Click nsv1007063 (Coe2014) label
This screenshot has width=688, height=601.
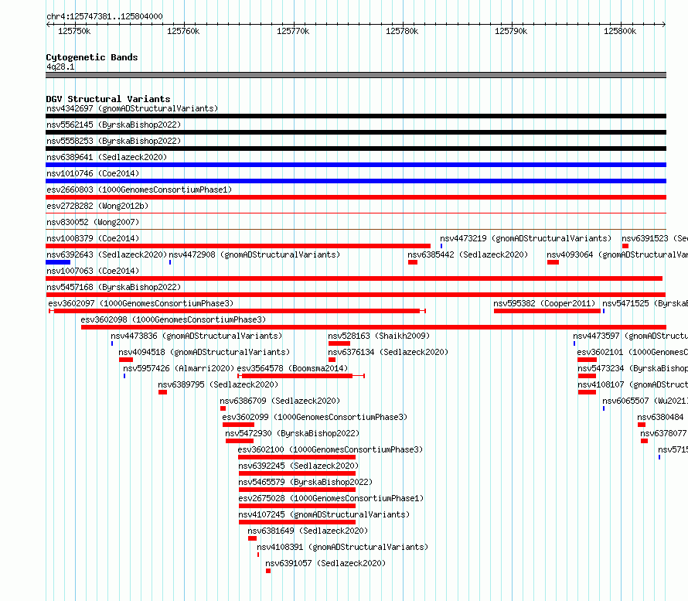tap(93, 271)
